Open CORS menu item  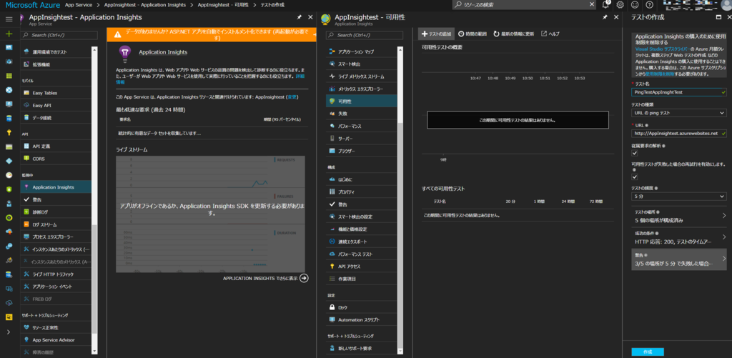tap(56, 159)
